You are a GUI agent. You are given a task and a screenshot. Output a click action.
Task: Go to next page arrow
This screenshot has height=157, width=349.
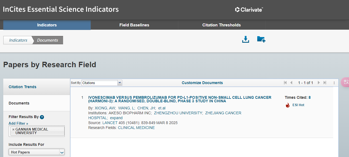(319, 83)
